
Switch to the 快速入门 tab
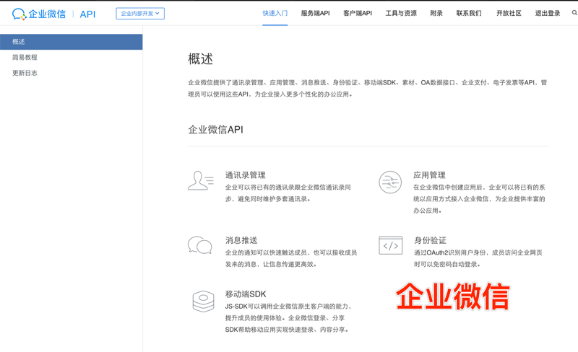[275, 13]
